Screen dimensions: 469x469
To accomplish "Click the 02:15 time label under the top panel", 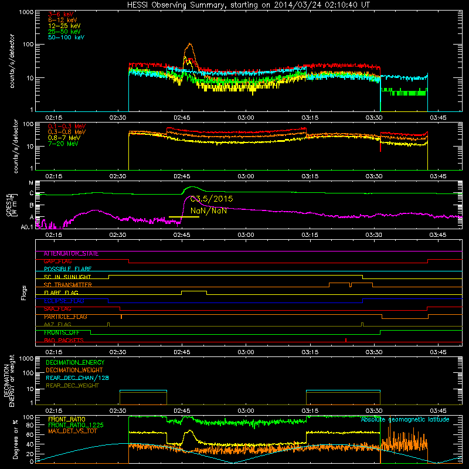I will pos(53,118).
